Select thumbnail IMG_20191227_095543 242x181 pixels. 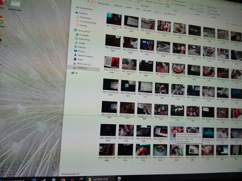pos(131,23)
